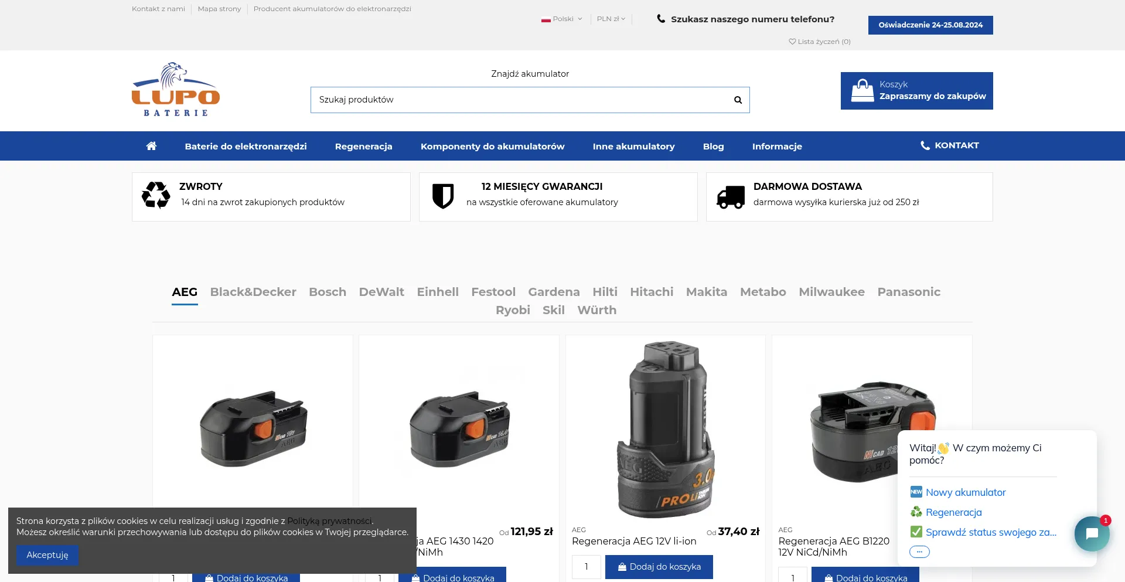Click quantity field for AEG 12V li-ion
This screenshot has width=1125, height=582.
pyautogui.click(x=587, y=567)
